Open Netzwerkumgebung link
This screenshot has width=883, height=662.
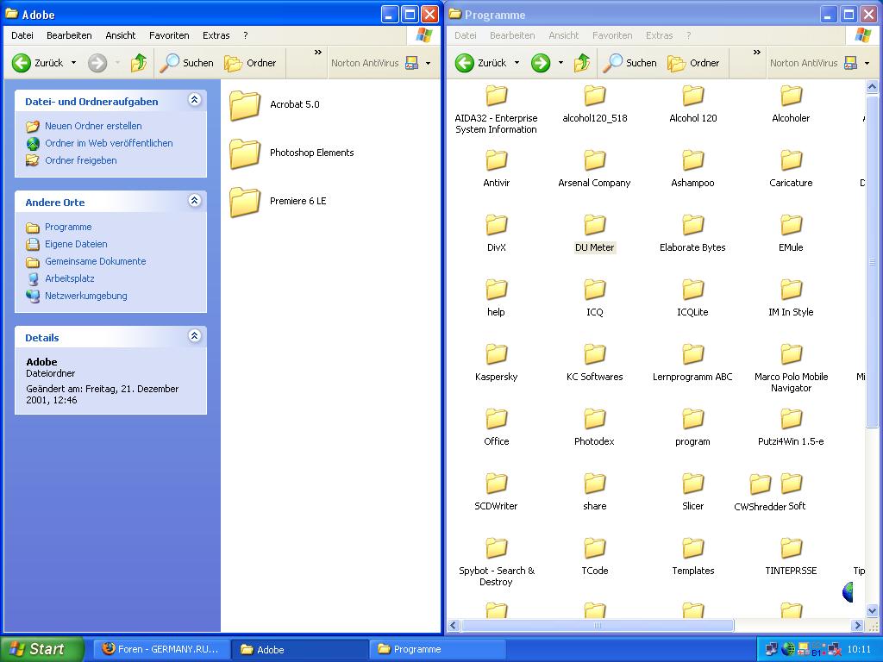point(86,296)
